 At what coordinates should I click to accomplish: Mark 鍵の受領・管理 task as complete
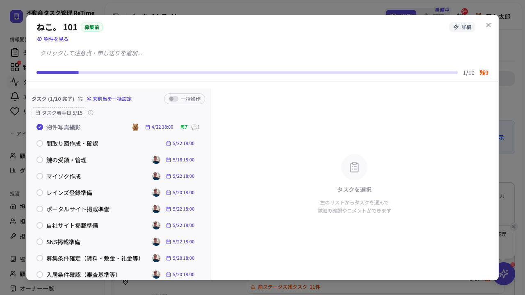40,160
